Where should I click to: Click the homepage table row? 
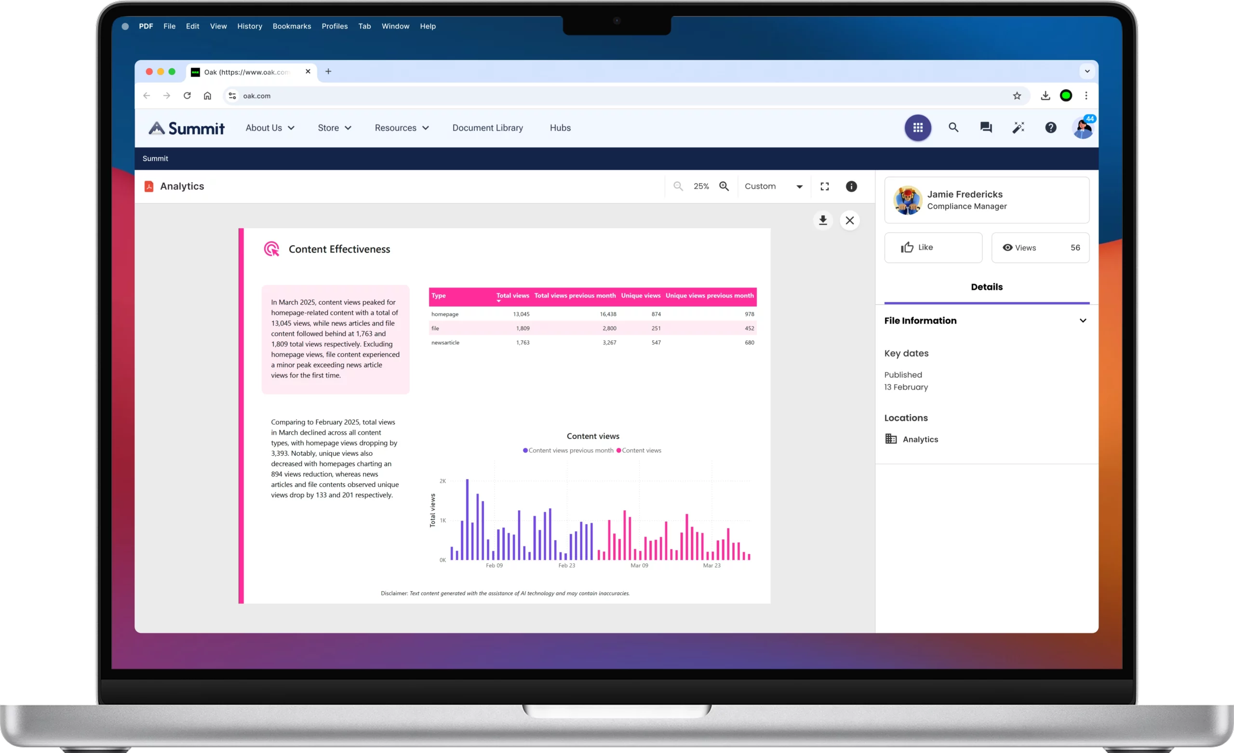pyautogui.click(x=592, y=314)
